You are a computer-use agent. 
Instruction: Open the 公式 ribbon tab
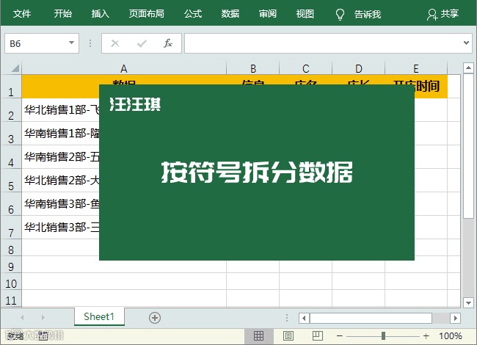pos(193,14)
